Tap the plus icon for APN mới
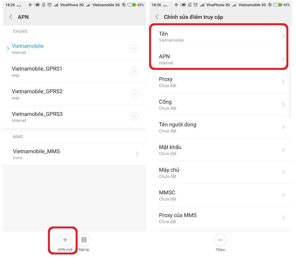The image size is (296, 258). point(65,240)
